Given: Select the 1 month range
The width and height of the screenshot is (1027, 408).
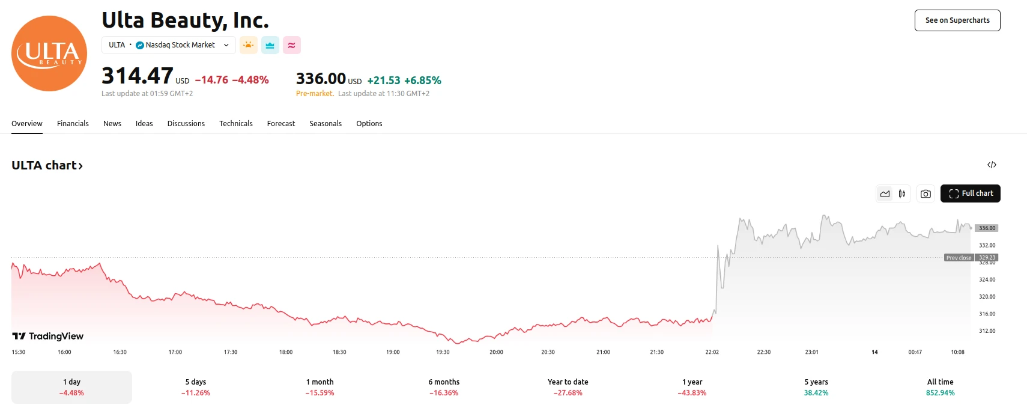Looking at the screenshot, I should point(320,387).
